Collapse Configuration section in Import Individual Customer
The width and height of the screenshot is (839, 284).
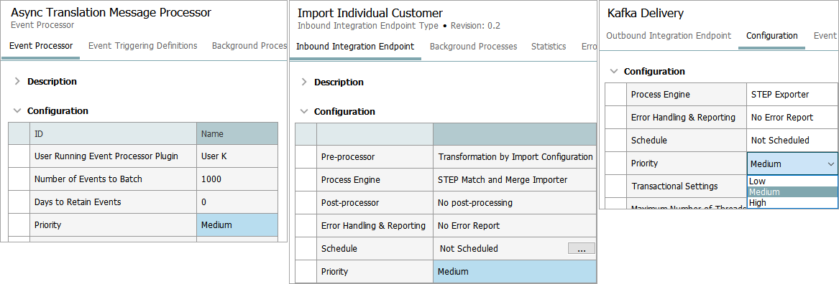pyautogui.click(x=304, y=112)
